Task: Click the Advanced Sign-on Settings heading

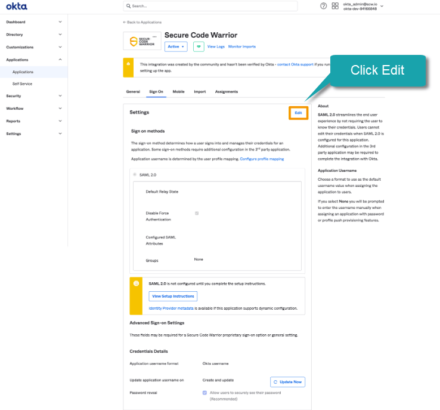Action: (157, 323)
